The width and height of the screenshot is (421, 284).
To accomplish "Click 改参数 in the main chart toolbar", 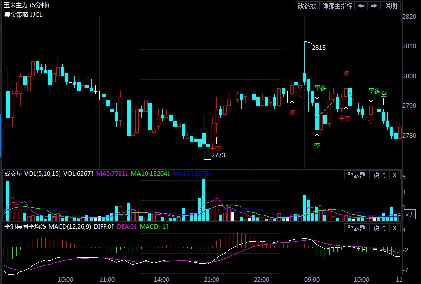I will (307, 6).
